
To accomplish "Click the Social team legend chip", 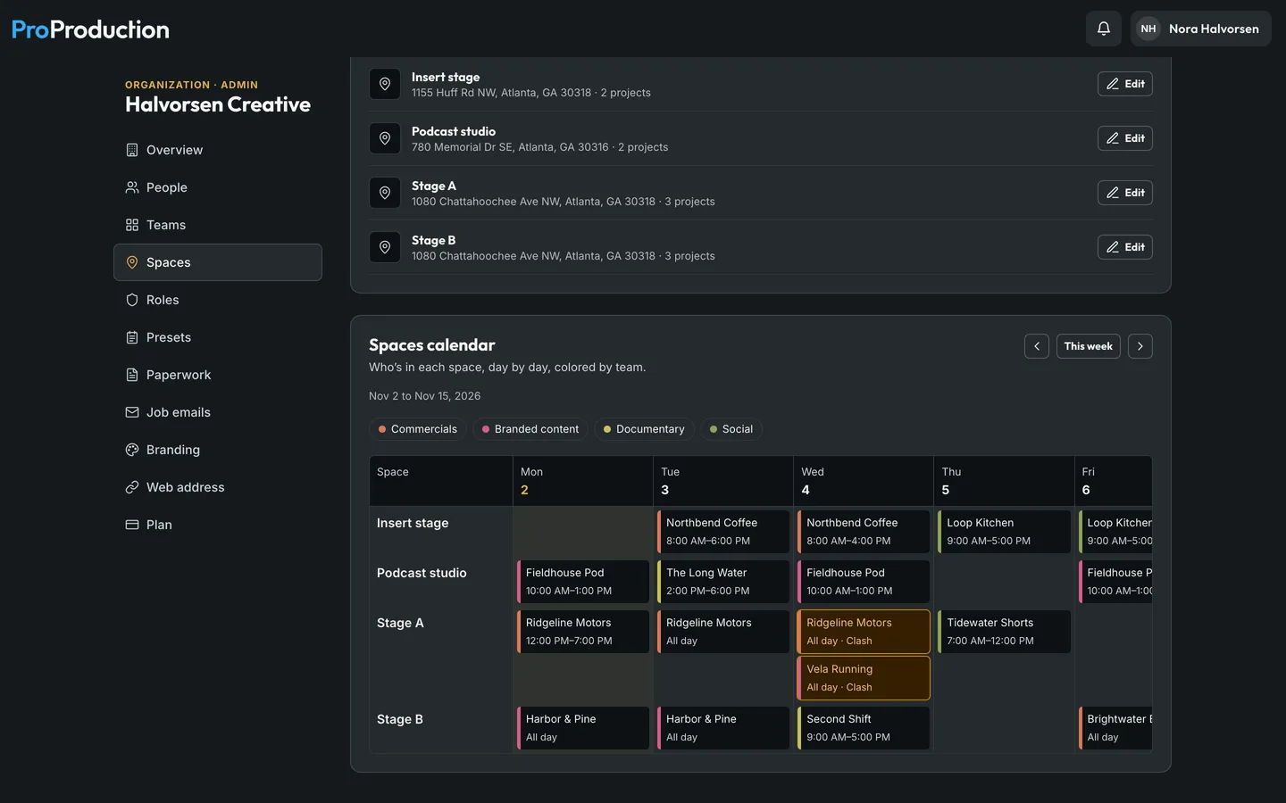I will tap(731, 429).
